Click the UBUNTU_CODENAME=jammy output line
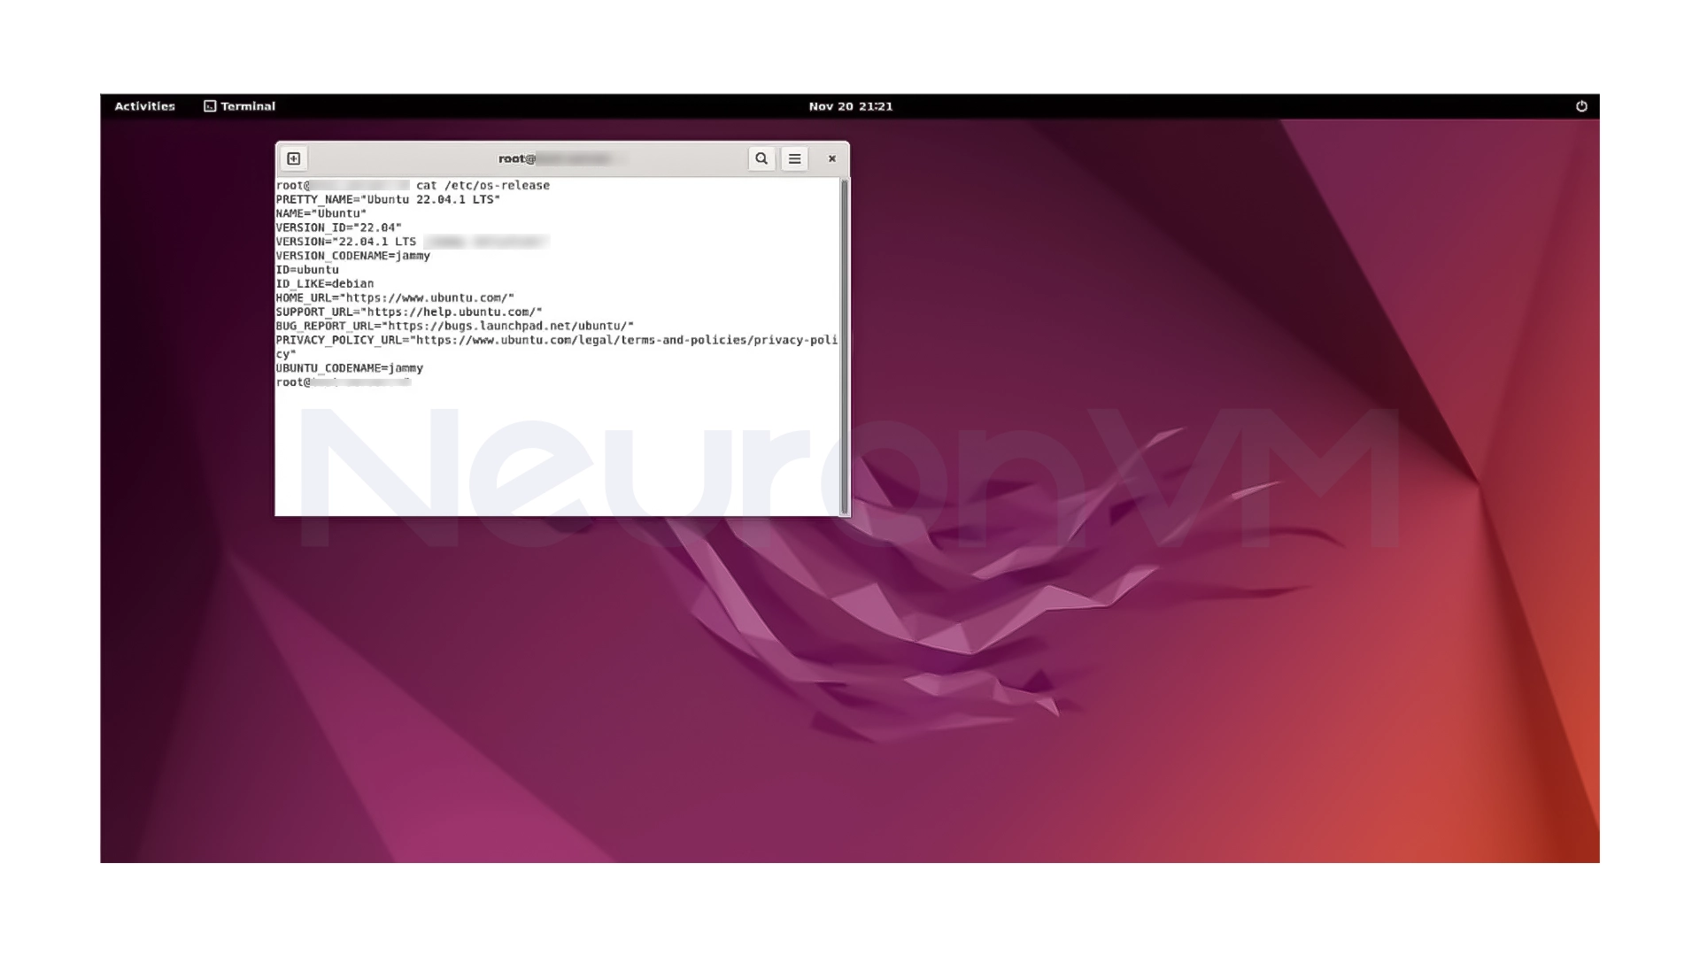This screenshot has height=956, width=1700. [x=349, y=367]
